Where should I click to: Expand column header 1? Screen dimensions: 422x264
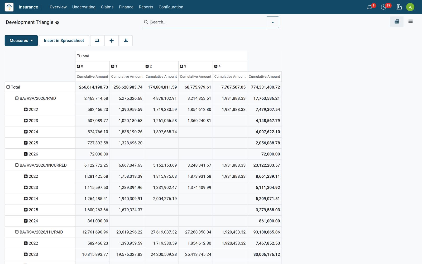click(113, 66)
